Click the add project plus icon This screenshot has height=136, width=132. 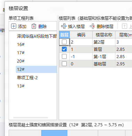point(13,26)
